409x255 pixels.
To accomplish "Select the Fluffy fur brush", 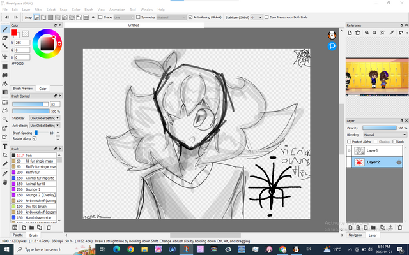I will pyautogui.click(x=33, y=172).
